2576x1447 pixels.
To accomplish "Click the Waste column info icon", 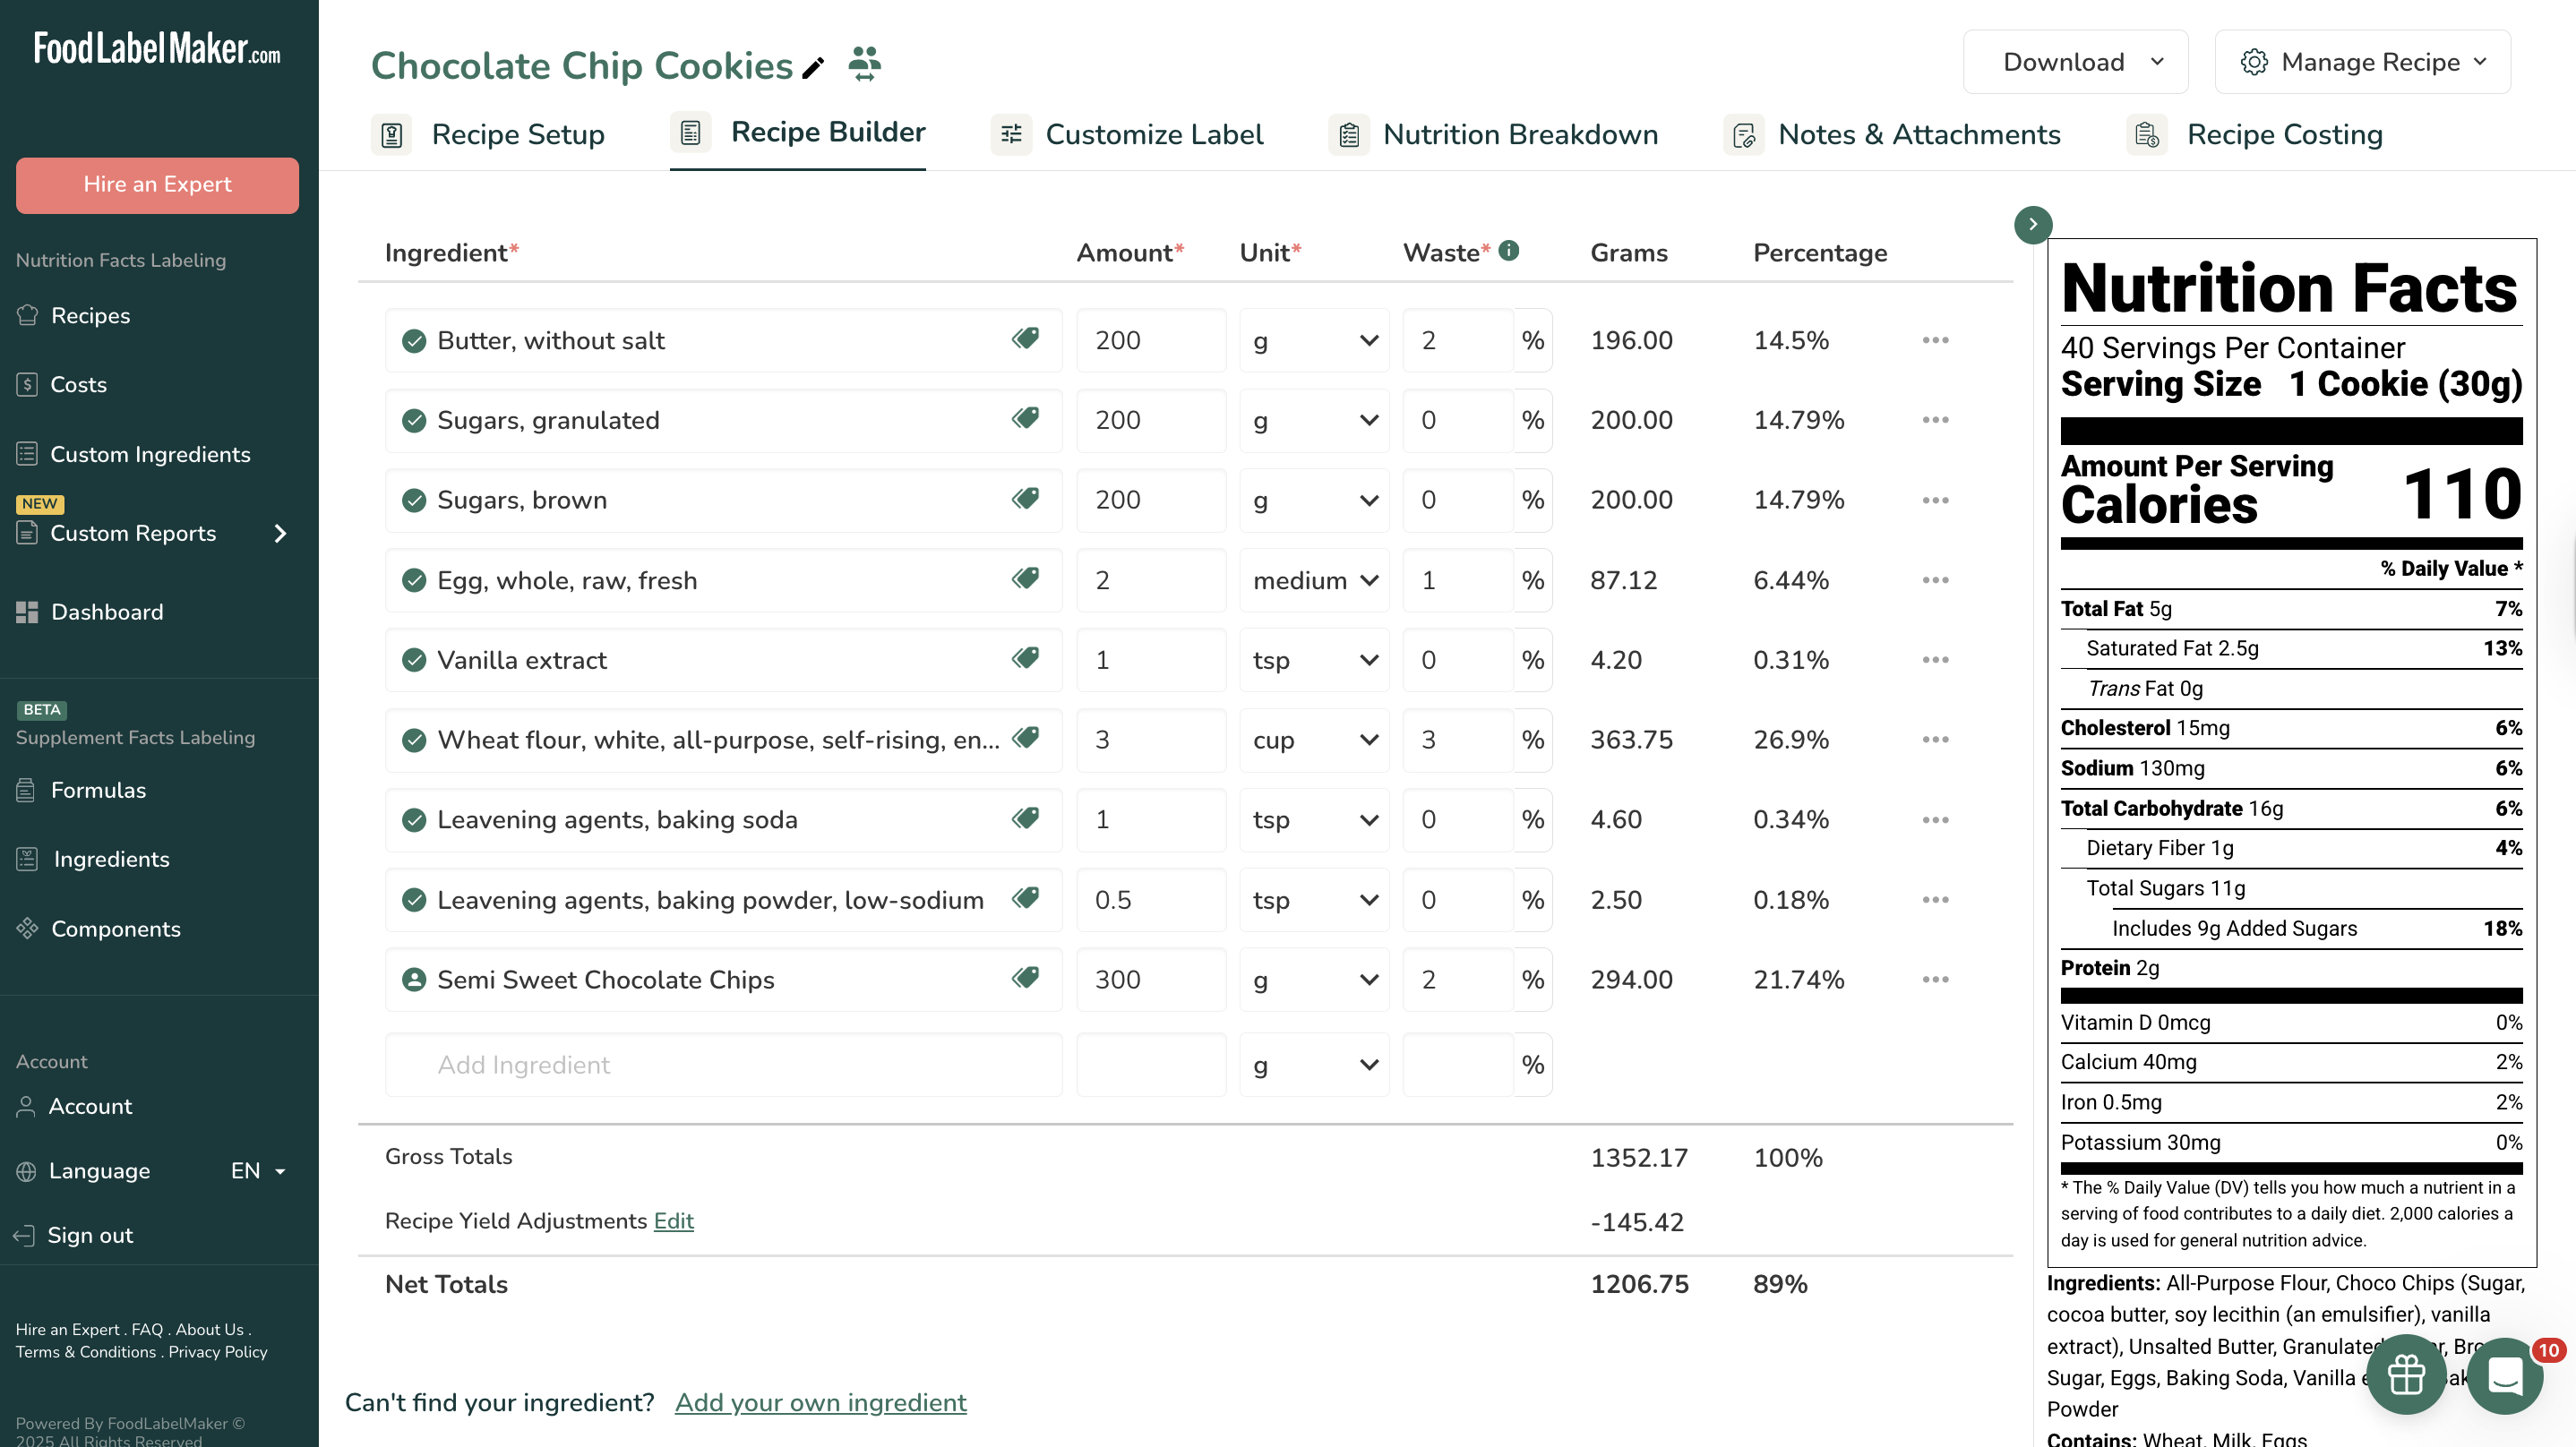I will click(x=1509, y=251).
